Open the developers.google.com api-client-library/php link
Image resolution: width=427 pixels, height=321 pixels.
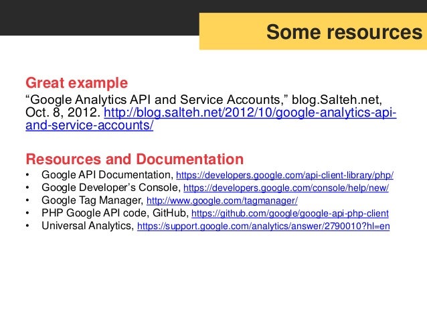(x=285, y=175)
